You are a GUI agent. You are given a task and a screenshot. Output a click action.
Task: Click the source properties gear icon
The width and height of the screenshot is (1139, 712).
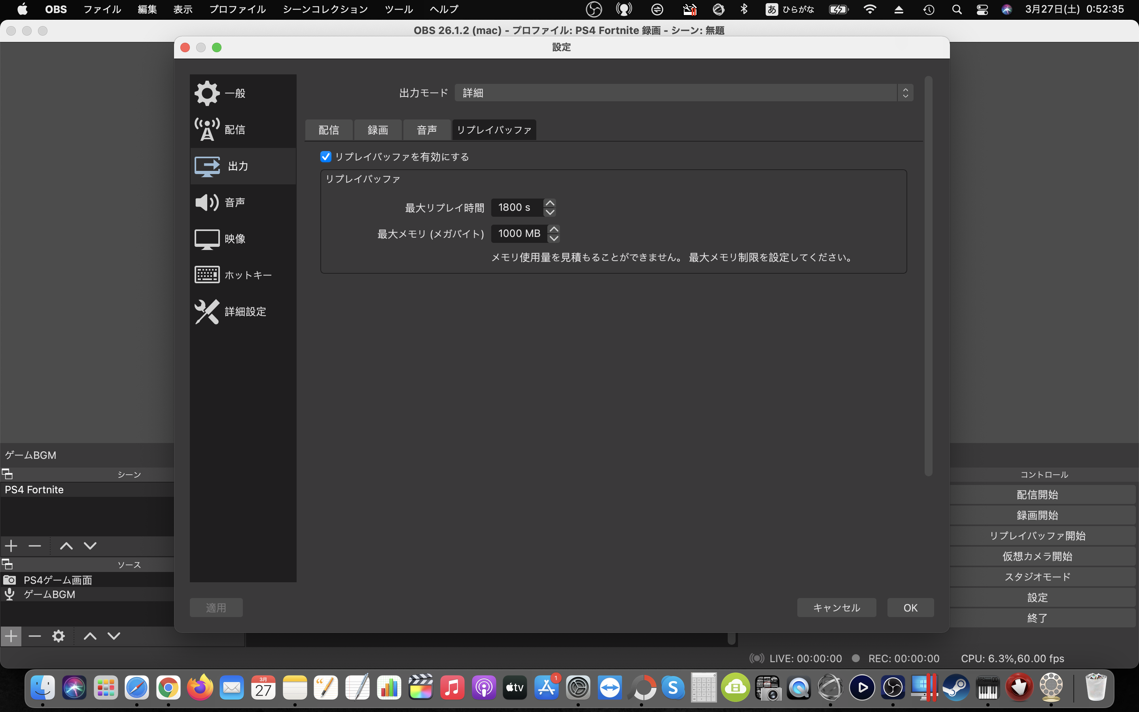click(59, 636)
